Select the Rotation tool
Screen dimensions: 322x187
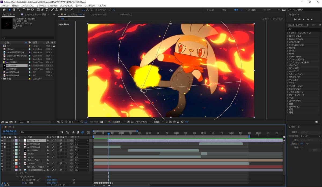click(x=24, y=10)
